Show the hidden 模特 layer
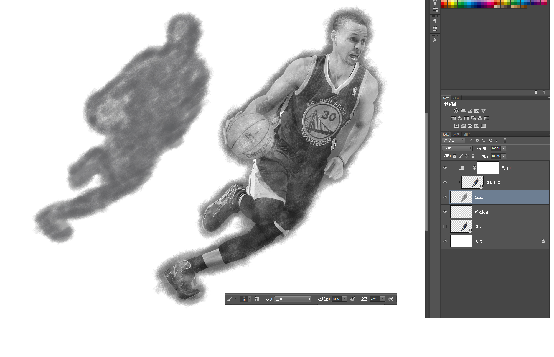The height and width of the screenshot is (357, 554). (445, 227)
